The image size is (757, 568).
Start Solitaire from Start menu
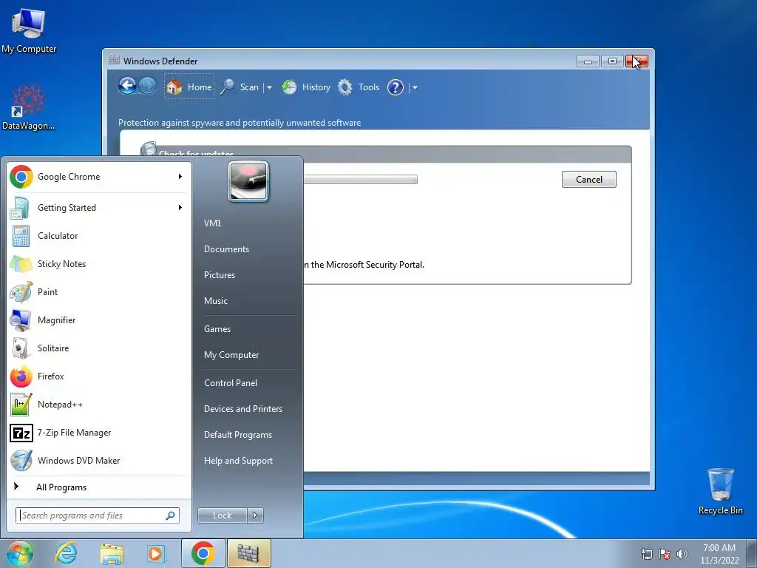pos(98,348)
